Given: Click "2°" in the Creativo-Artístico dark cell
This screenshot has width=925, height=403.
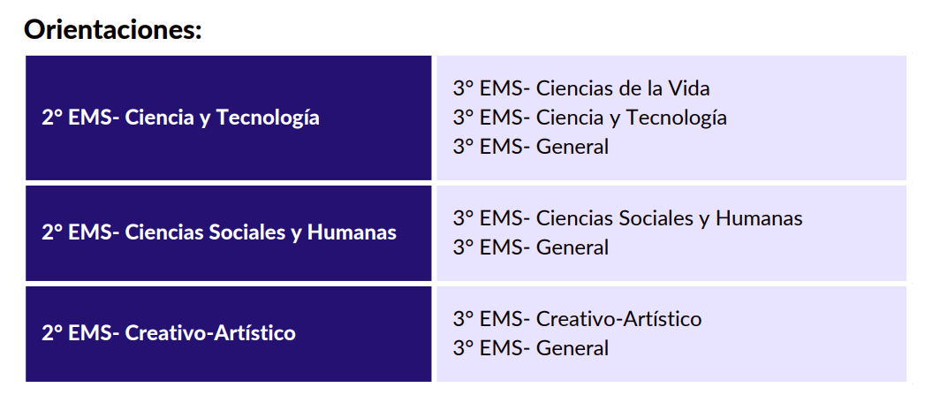Looking at the screenshot, I should [51, 333].
